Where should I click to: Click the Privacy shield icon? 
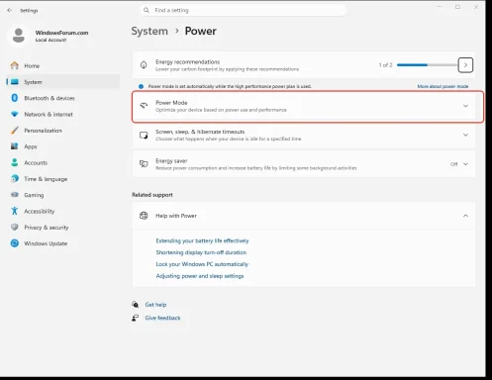click(x=15, y=227)
